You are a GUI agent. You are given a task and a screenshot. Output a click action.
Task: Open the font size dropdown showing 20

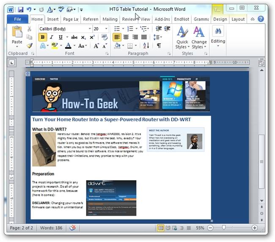tap(106, 29)
